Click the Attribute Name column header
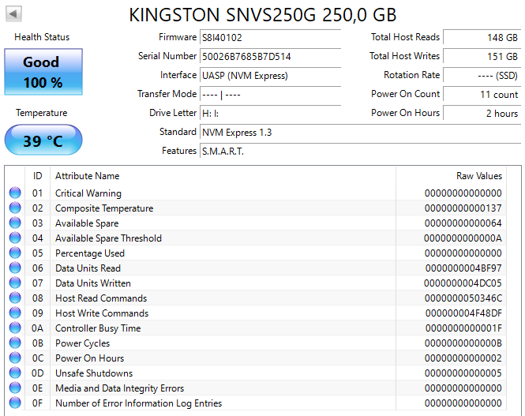This screenshot has height=416, width=525. point(88,176)
